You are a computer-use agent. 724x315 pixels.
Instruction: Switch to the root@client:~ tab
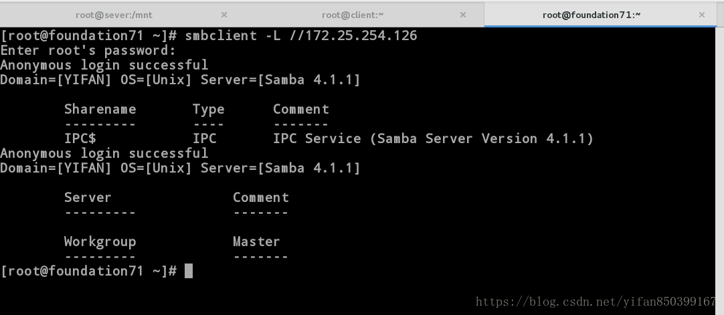(353, 15)
